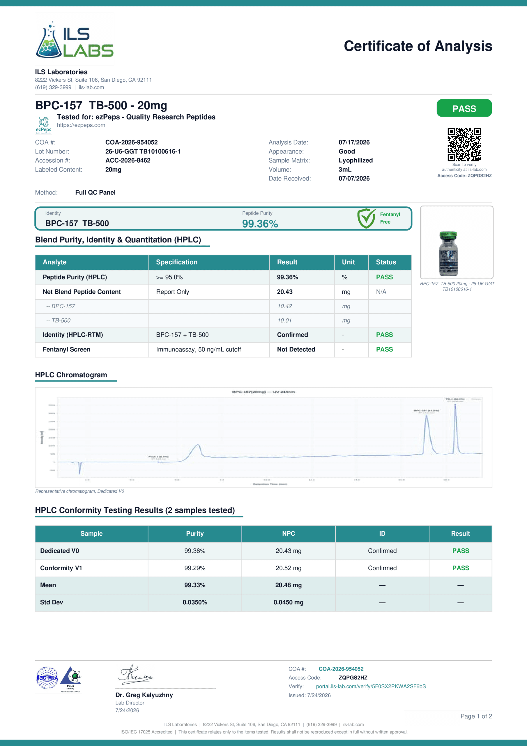The height and width of the screenshot is (746, 527).
Task: Click the Lot Number 26-U6-GGT TB10100616-1
Action: click(x=143, y=152)
